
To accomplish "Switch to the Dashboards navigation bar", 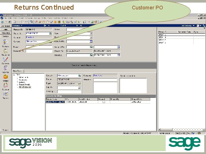I will pos(6,26).
